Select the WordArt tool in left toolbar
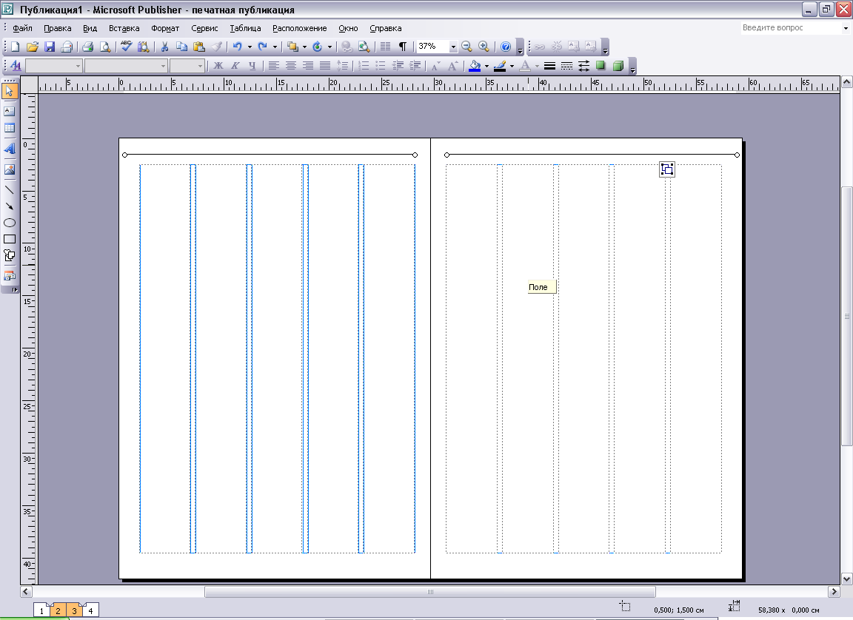This screenshot has height=620, width=853. click(9, 149)
